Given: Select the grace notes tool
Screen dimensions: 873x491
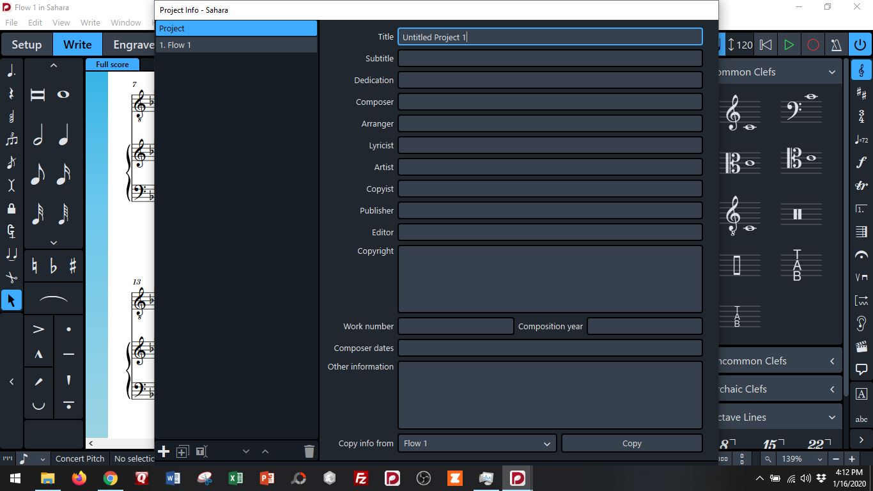Looking at the screenshot, I should coord(11,162).
